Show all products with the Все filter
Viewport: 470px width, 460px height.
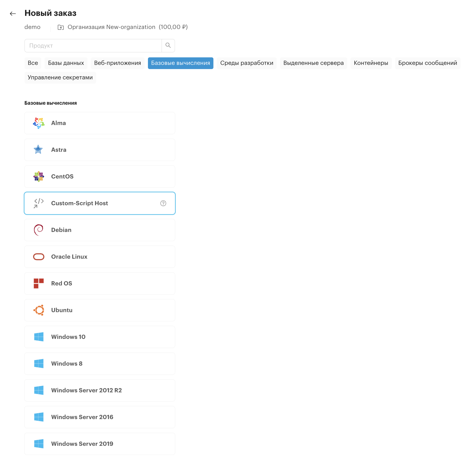[x=33, y=63]
